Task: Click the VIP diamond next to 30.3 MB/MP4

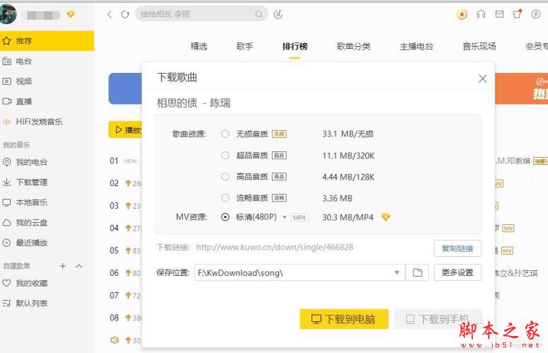Action: pyautogui.click(x=385, y=217)
